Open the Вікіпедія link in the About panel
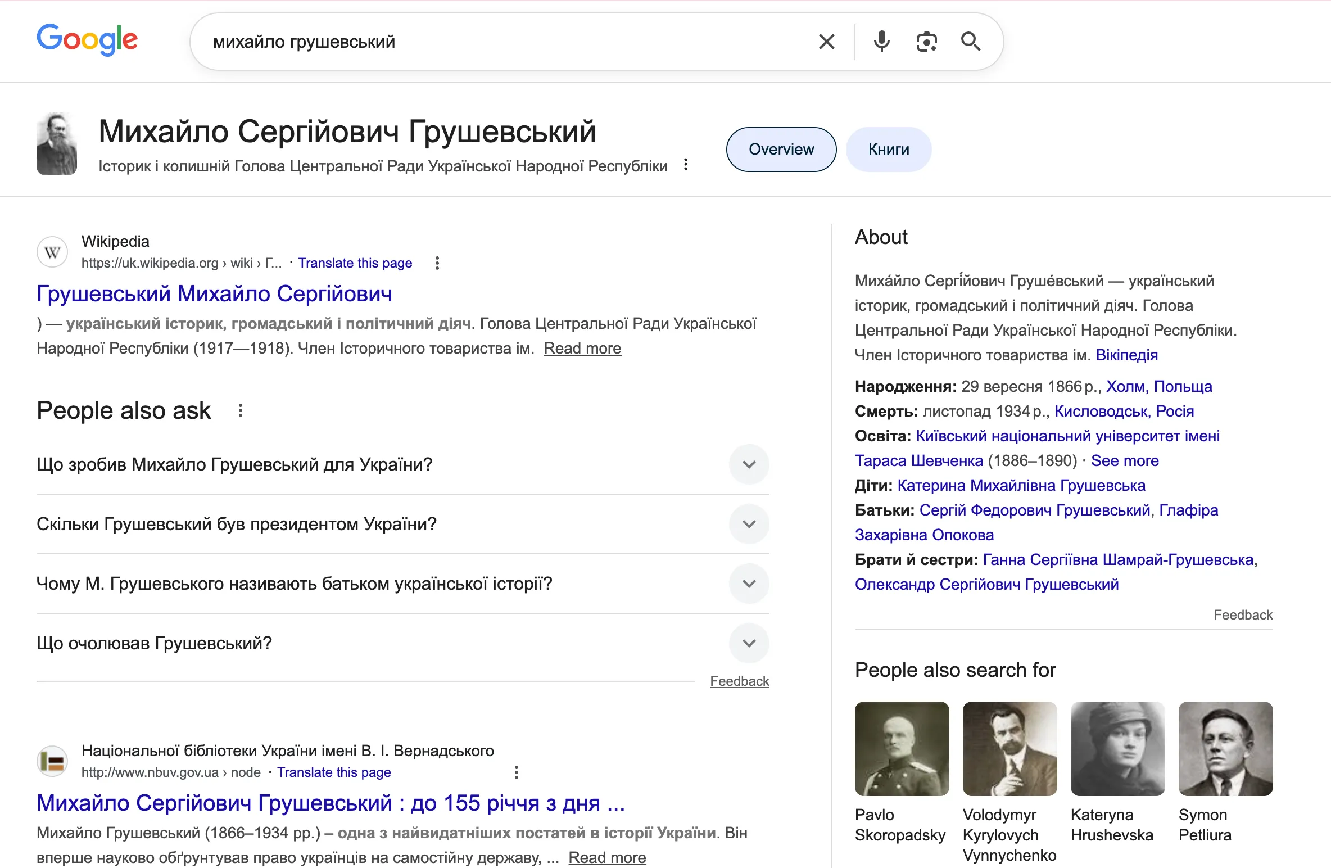The image size is (1331, 868). 1126,355
